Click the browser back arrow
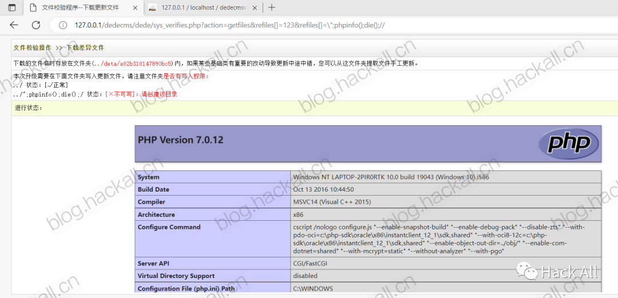618x298 pixels. [x=14, y=25]
